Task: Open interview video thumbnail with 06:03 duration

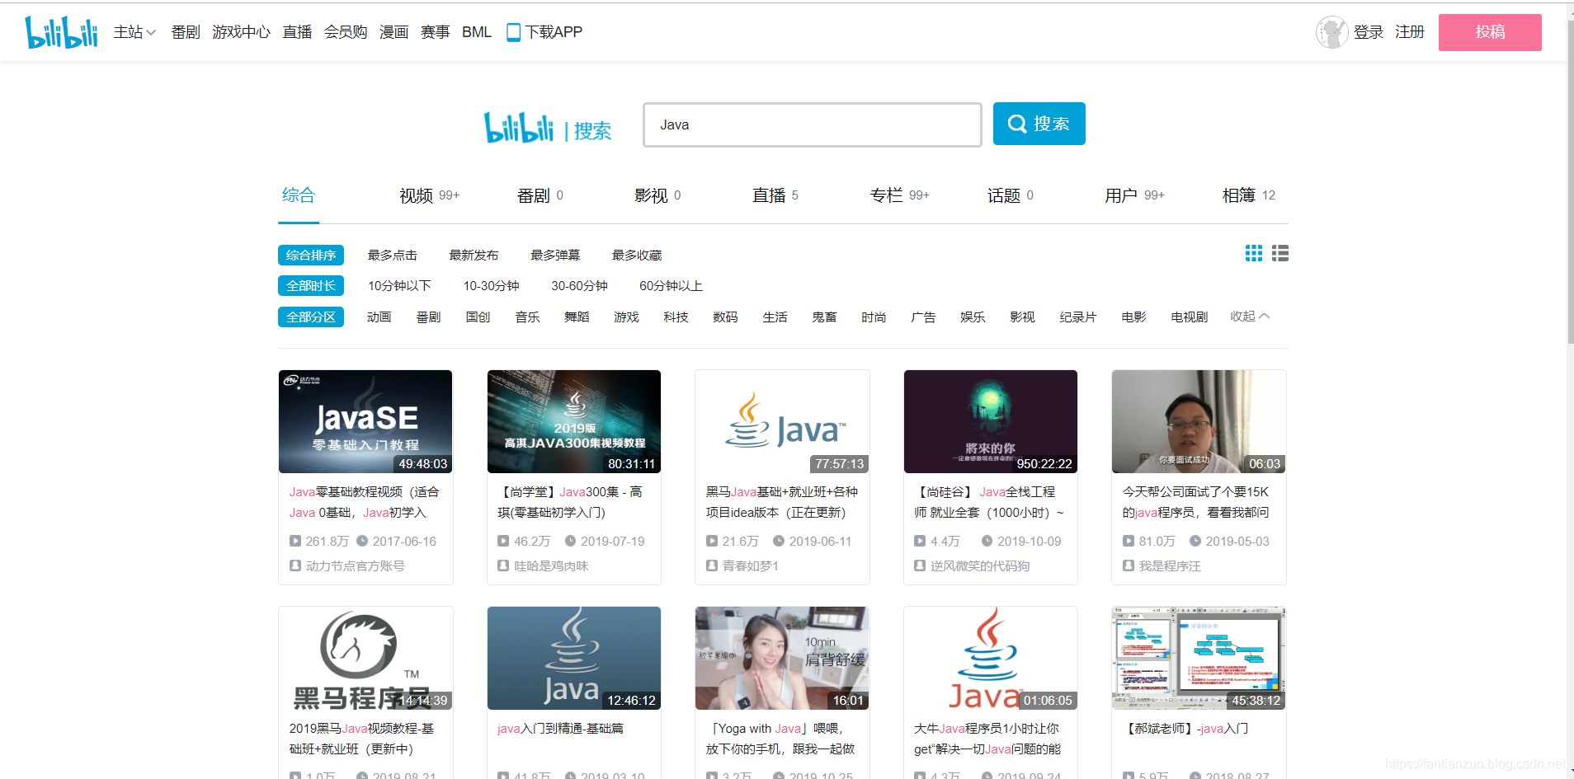Action: click(1199, 421)
